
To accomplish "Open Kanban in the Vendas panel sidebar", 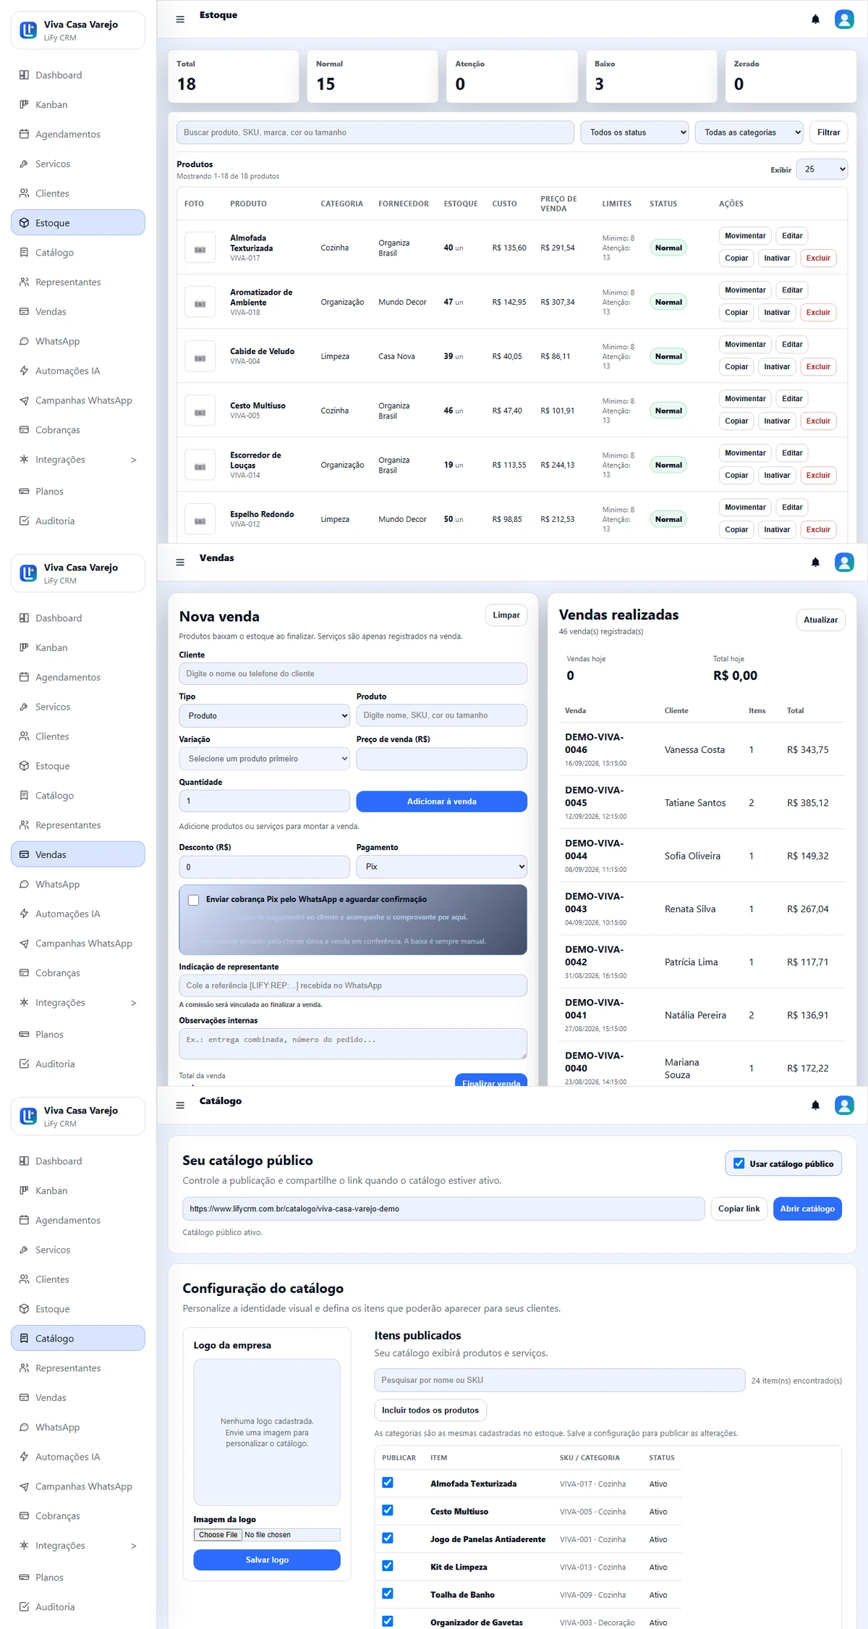I will (78, 648).
